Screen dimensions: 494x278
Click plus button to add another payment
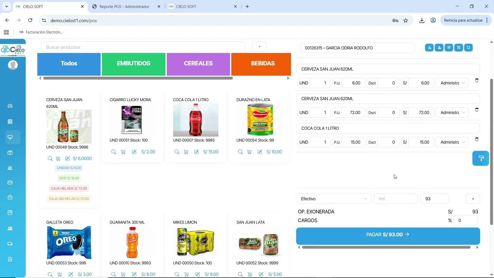473,199
